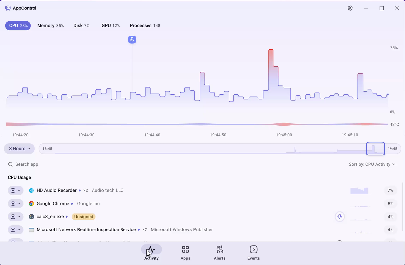Expand process options for Microsoft Network Realtime Inspection Service
This screenshot has height=265, width=405.
point(18,230)
